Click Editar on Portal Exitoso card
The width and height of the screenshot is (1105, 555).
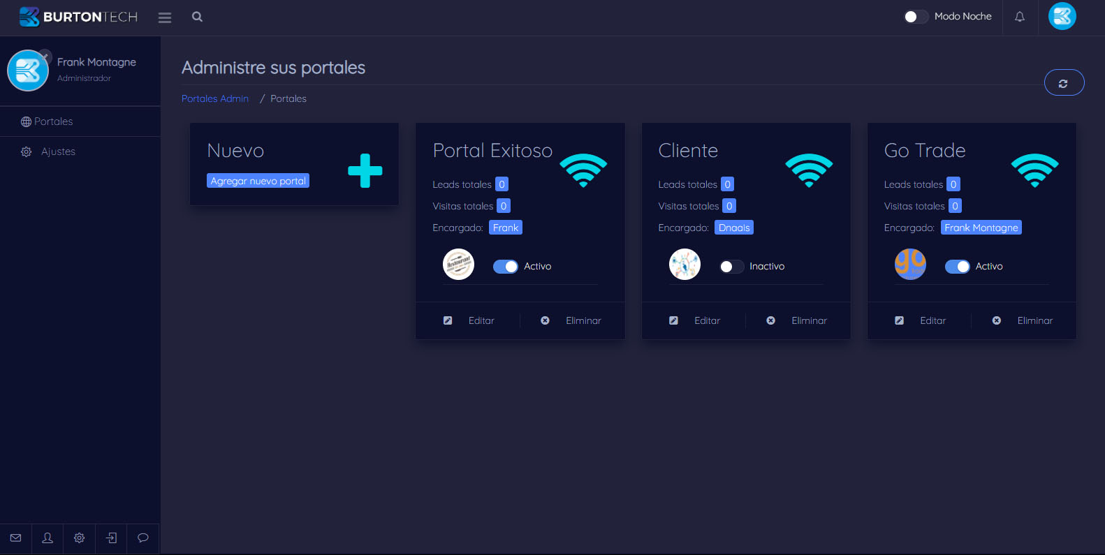click(x=481, y=320)
